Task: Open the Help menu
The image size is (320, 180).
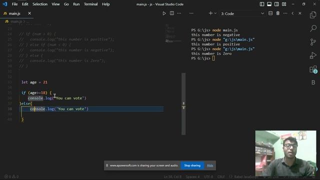Action: 105,4
